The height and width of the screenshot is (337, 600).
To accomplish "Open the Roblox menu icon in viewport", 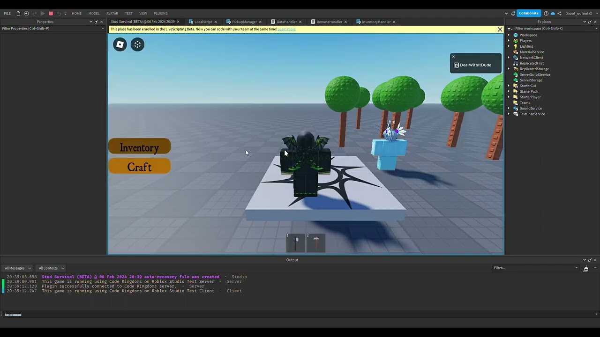I will (120, 44).
